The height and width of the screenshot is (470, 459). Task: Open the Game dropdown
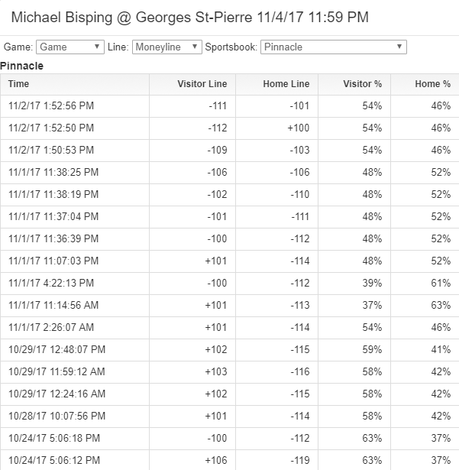point(69,47)
